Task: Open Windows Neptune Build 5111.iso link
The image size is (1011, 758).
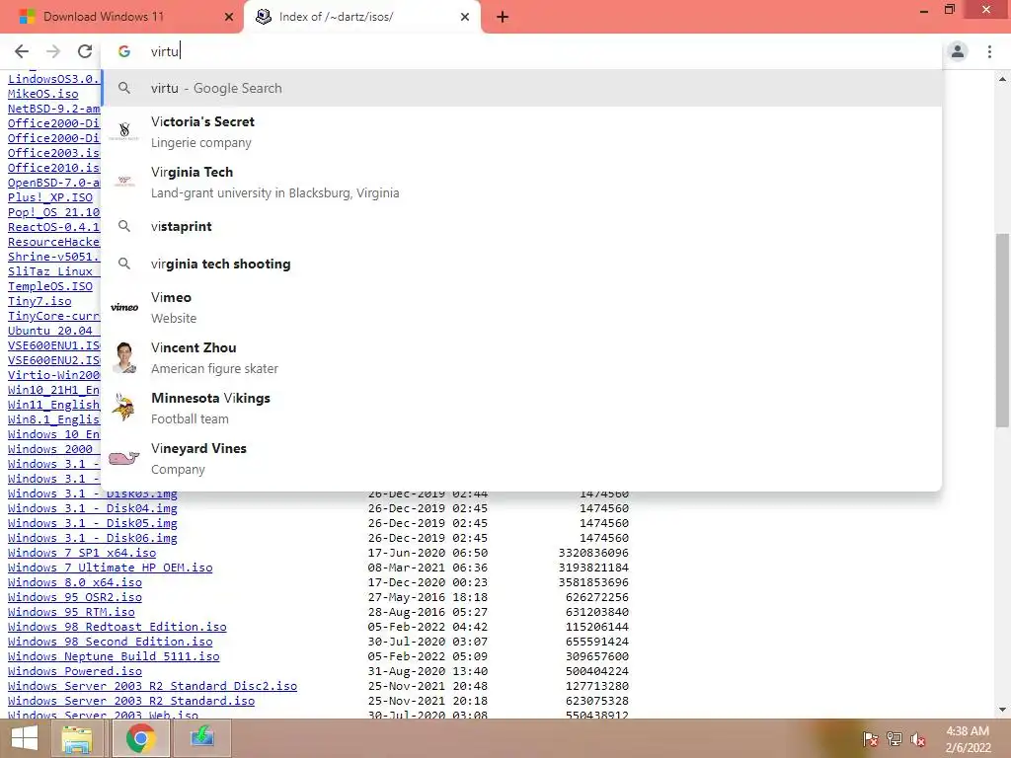Action: (x=114, y=656)
